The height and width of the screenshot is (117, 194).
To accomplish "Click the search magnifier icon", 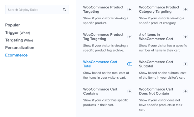I will pos(64,9).
